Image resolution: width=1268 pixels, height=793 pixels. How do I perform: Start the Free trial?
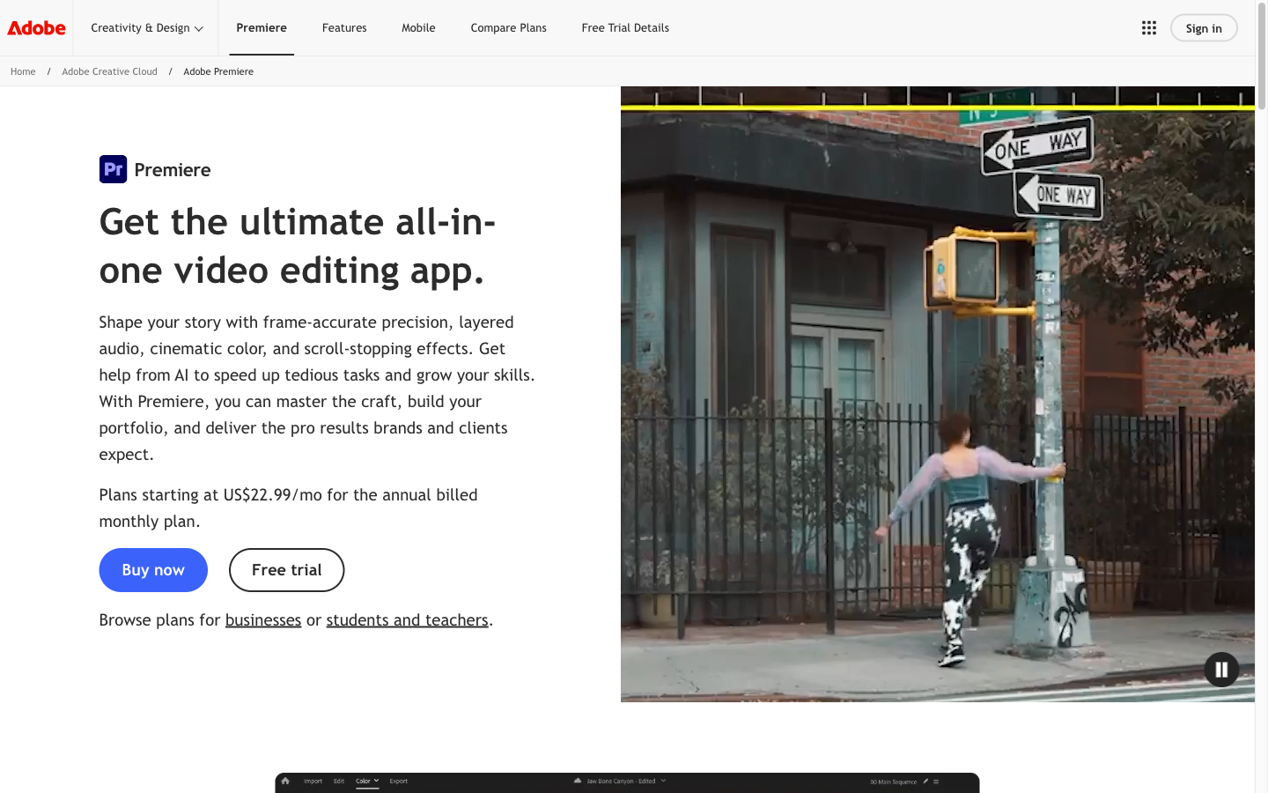pos(286,570)
